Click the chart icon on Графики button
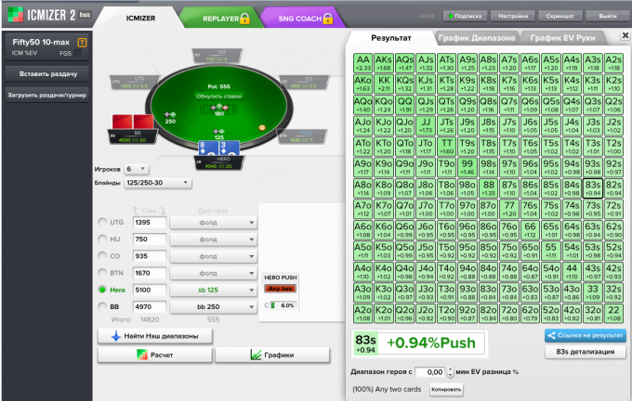Image resolution: width=632 pixels, height=401 pixels. [x=256, y=355]
